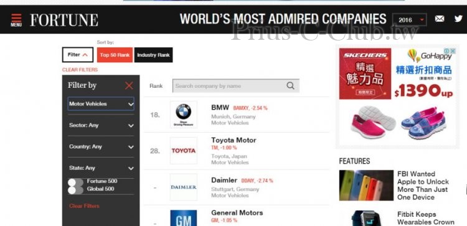Click the Munich, Germany text
467x226 pixels.
233,116
